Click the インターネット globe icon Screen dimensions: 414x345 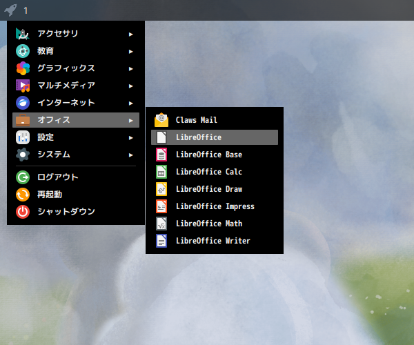23,103
